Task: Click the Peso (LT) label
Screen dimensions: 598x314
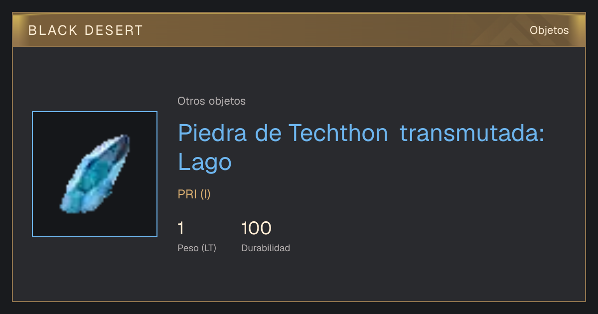Action: point(197,248)
